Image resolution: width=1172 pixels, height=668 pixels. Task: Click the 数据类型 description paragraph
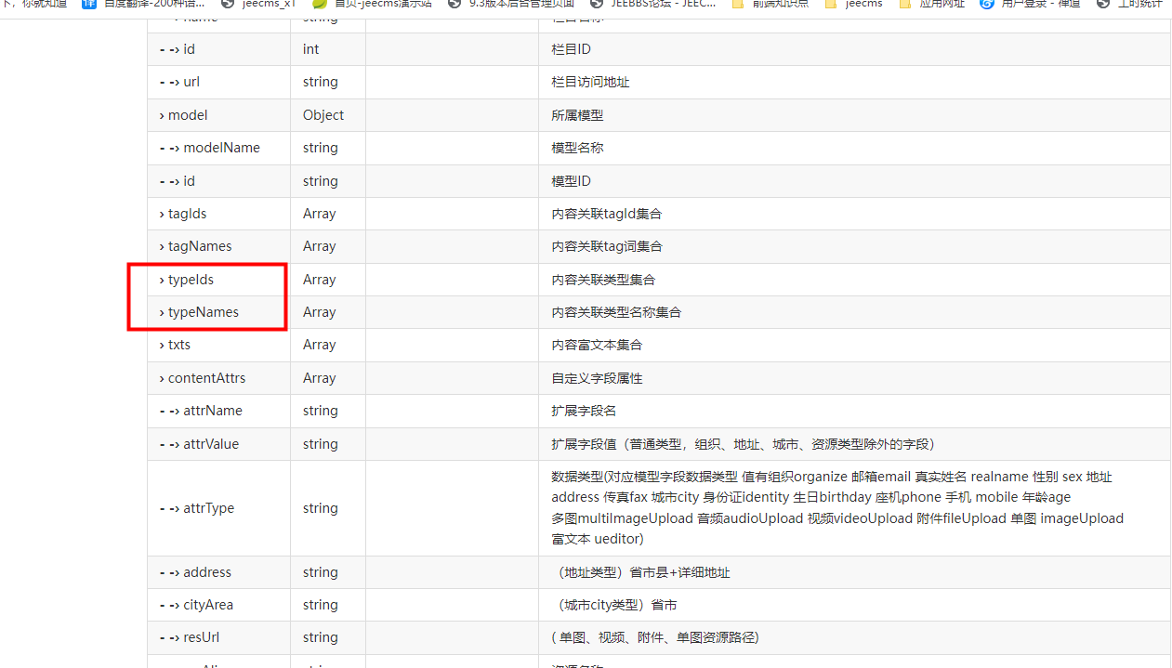(837, 508)
